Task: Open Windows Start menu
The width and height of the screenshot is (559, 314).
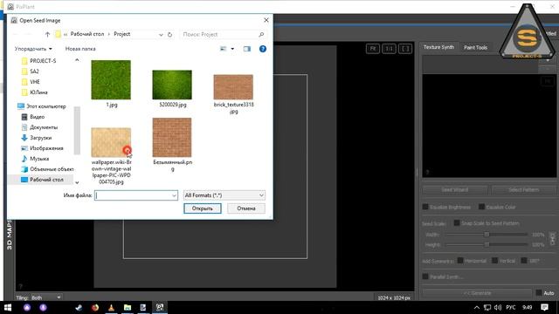Action: (x=8, y=307)
